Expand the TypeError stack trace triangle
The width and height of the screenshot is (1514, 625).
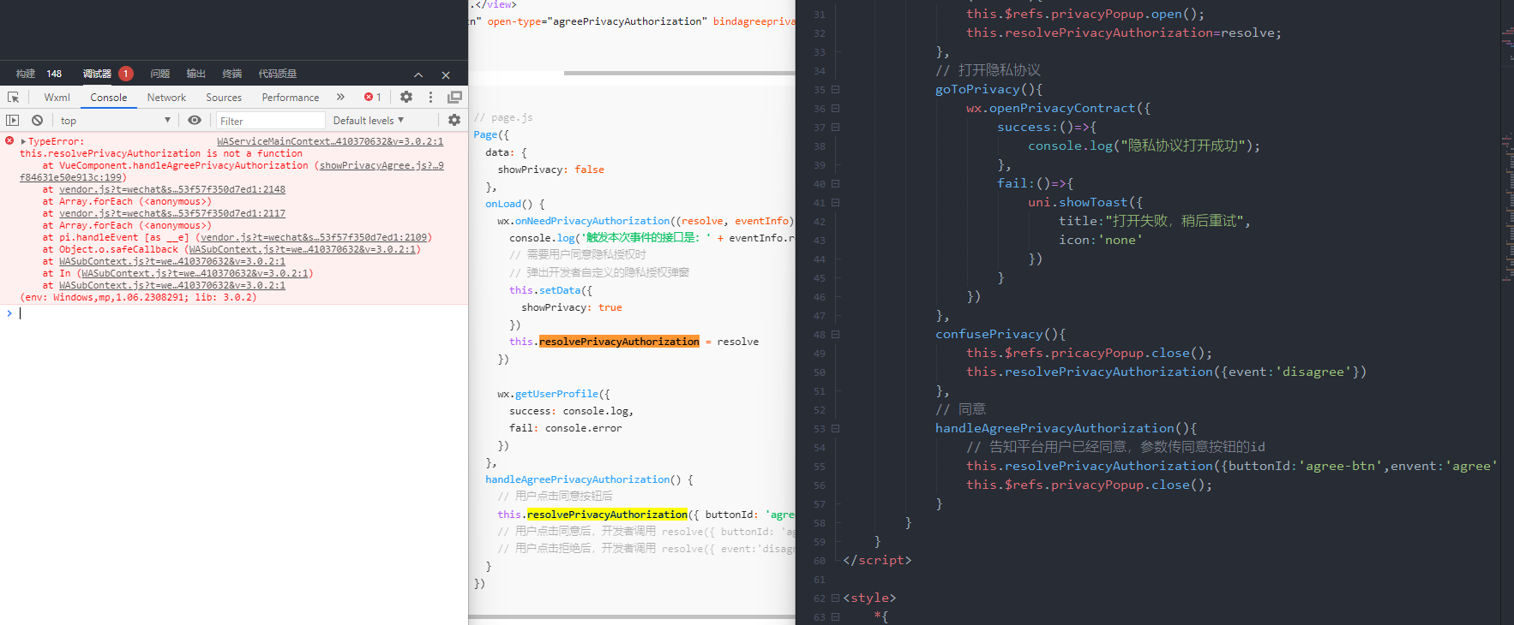23,142
